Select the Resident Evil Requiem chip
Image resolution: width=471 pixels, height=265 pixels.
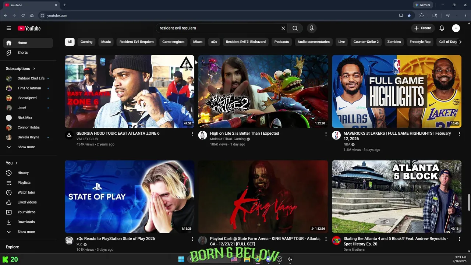(137, 42)
